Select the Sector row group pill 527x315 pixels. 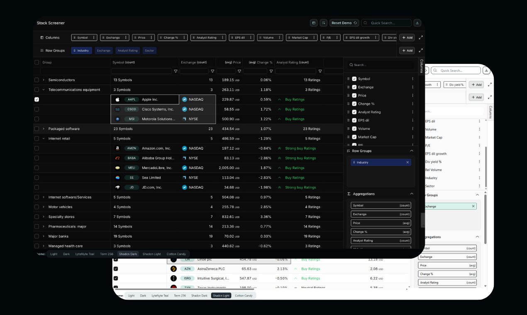pyautogui.click(x=149, y=51)
